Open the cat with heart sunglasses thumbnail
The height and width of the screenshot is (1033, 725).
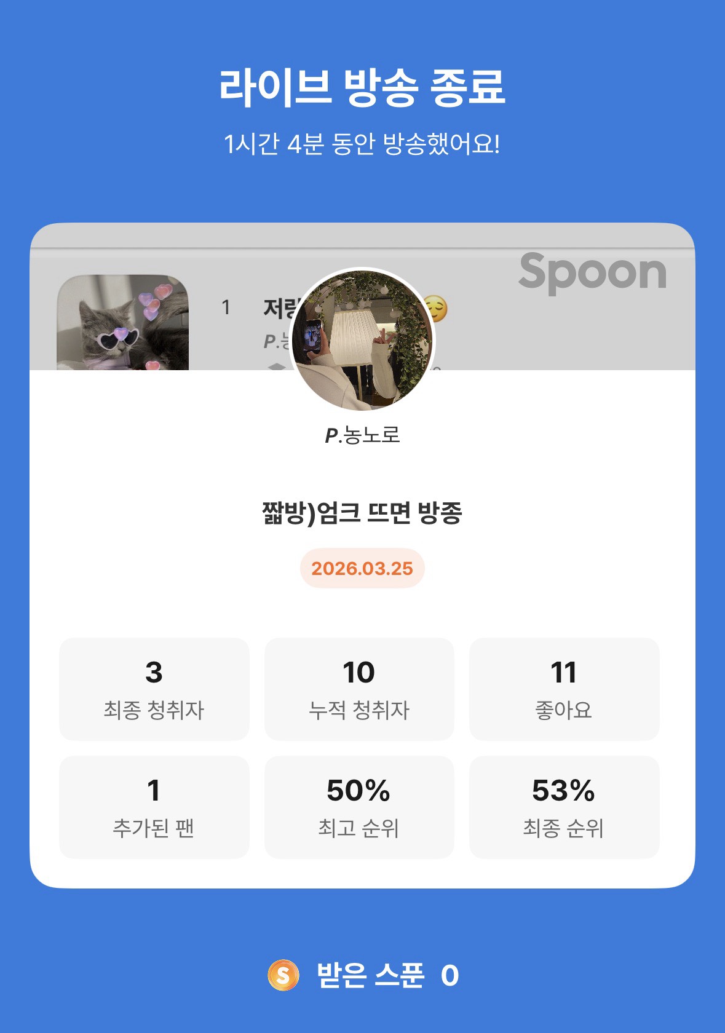[x=122, y=322]
